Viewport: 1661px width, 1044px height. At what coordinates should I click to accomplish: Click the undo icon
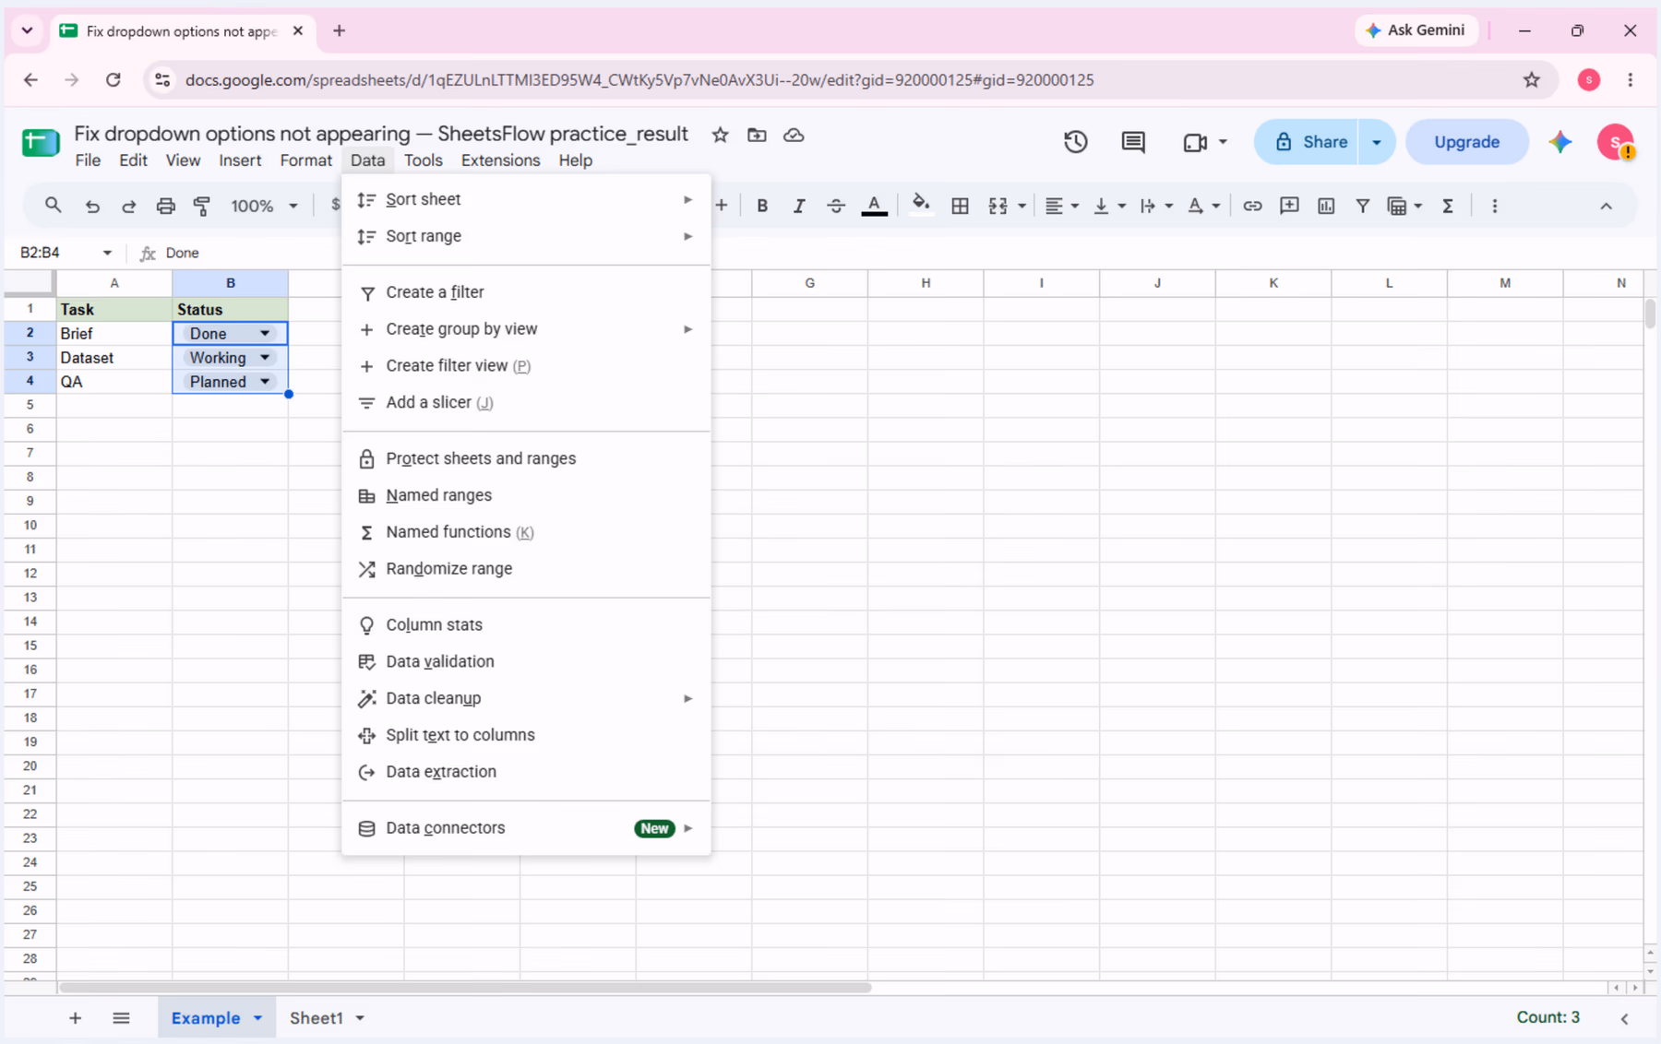coord(92,206)
